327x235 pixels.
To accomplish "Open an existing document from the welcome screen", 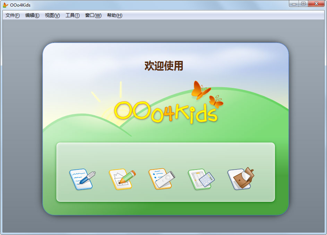I will pyautogui.click(x=240, y=178).
